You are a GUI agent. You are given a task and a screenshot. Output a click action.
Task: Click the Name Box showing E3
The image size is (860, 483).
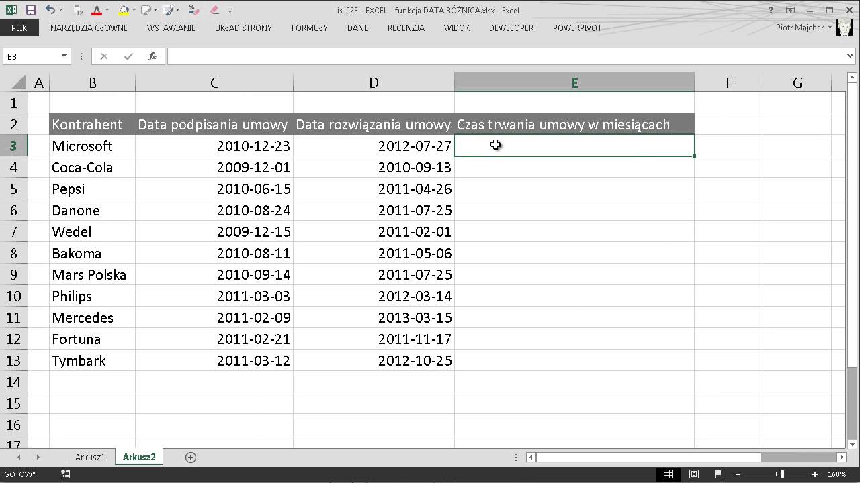coord(31,56)
